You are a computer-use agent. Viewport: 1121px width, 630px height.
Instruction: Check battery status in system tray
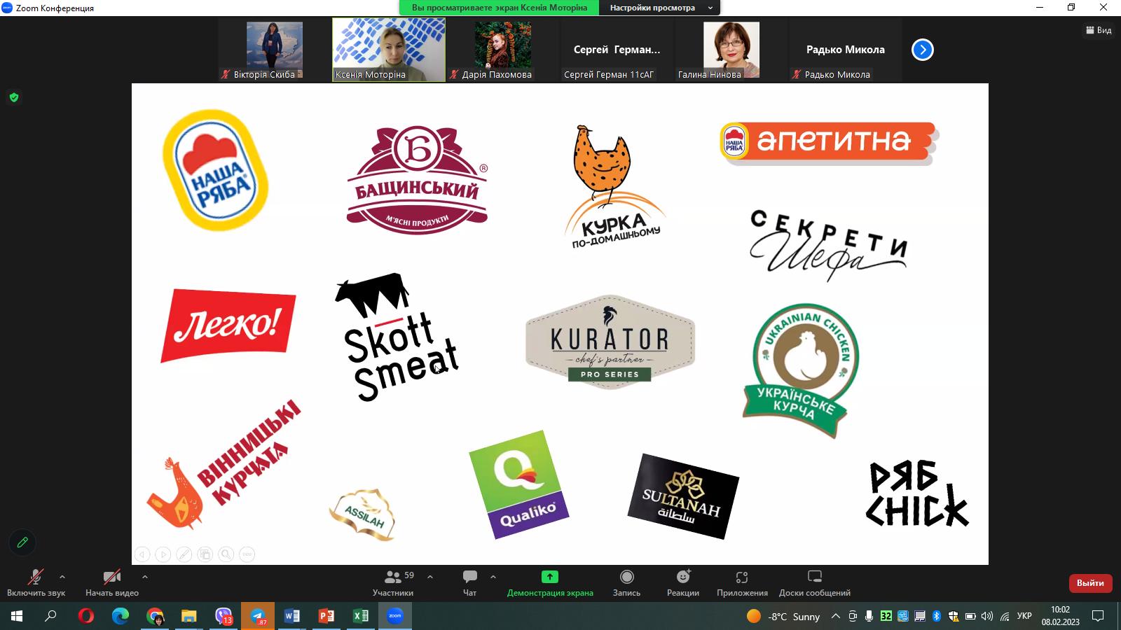coord(970,616)
